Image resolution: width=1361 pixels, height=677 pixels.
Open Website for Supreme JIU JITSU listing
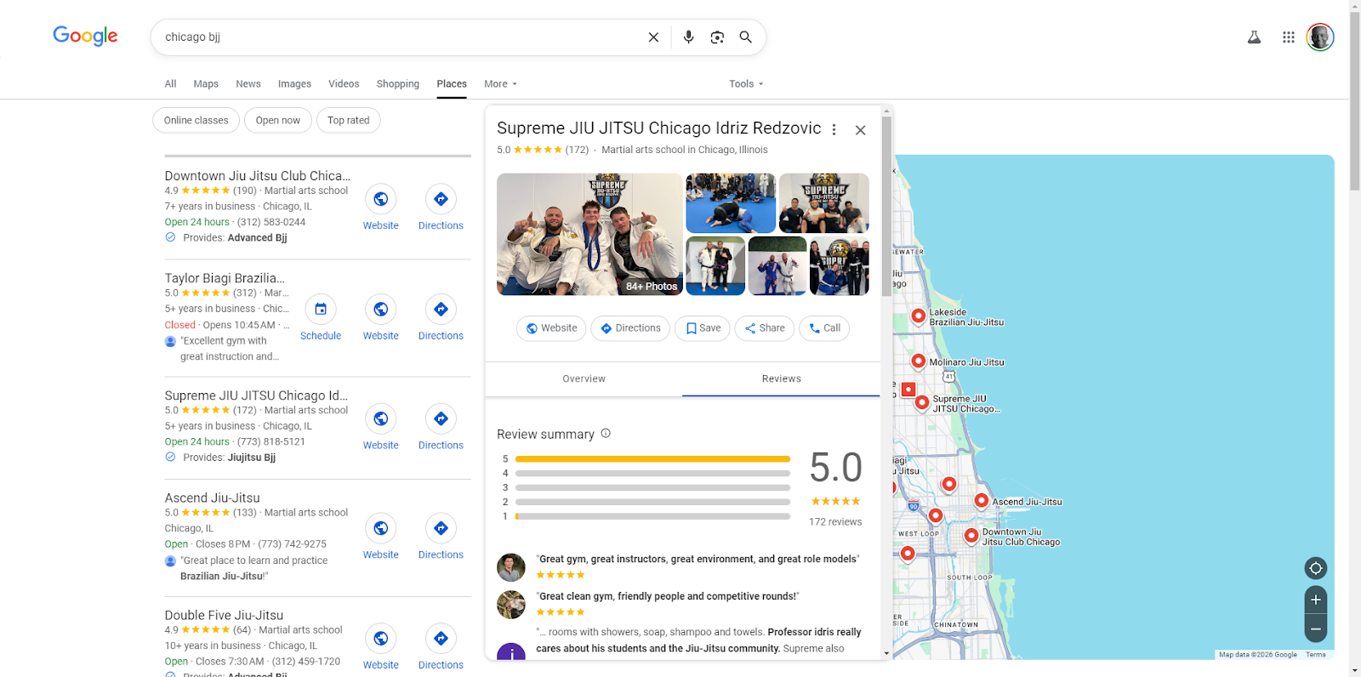click(x=380, y=427)
